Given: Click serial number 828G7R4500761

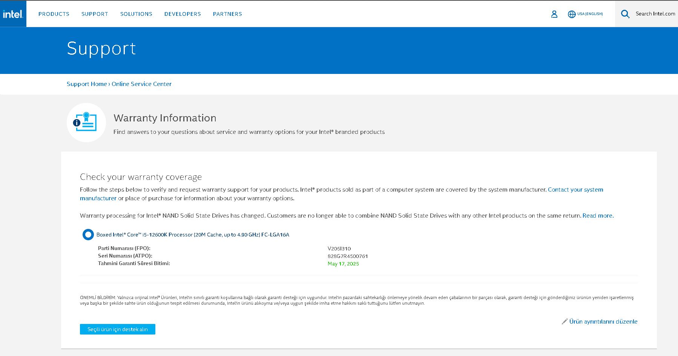Looking at the screenshot, I should 348,256.
